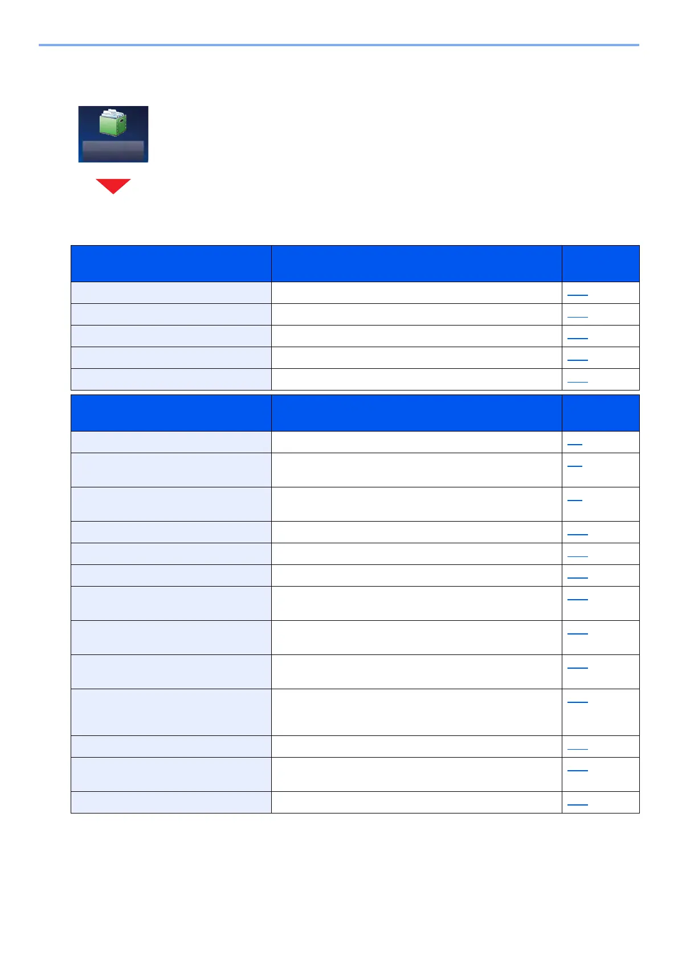Open page link in second table's twelfth row
Screen dimensions: 678x960
click(578, 768)
